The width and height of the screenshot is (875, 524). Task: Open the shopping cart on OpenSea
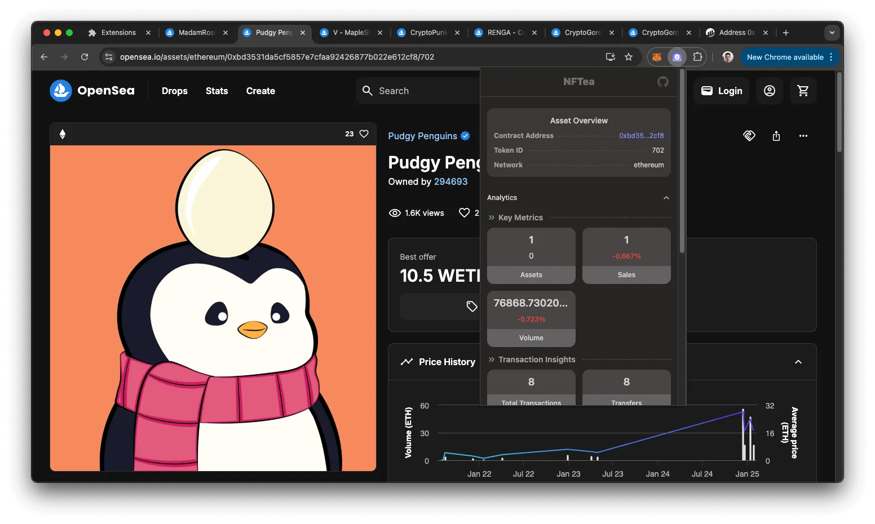pyautogui.click(x=803, y=91)
